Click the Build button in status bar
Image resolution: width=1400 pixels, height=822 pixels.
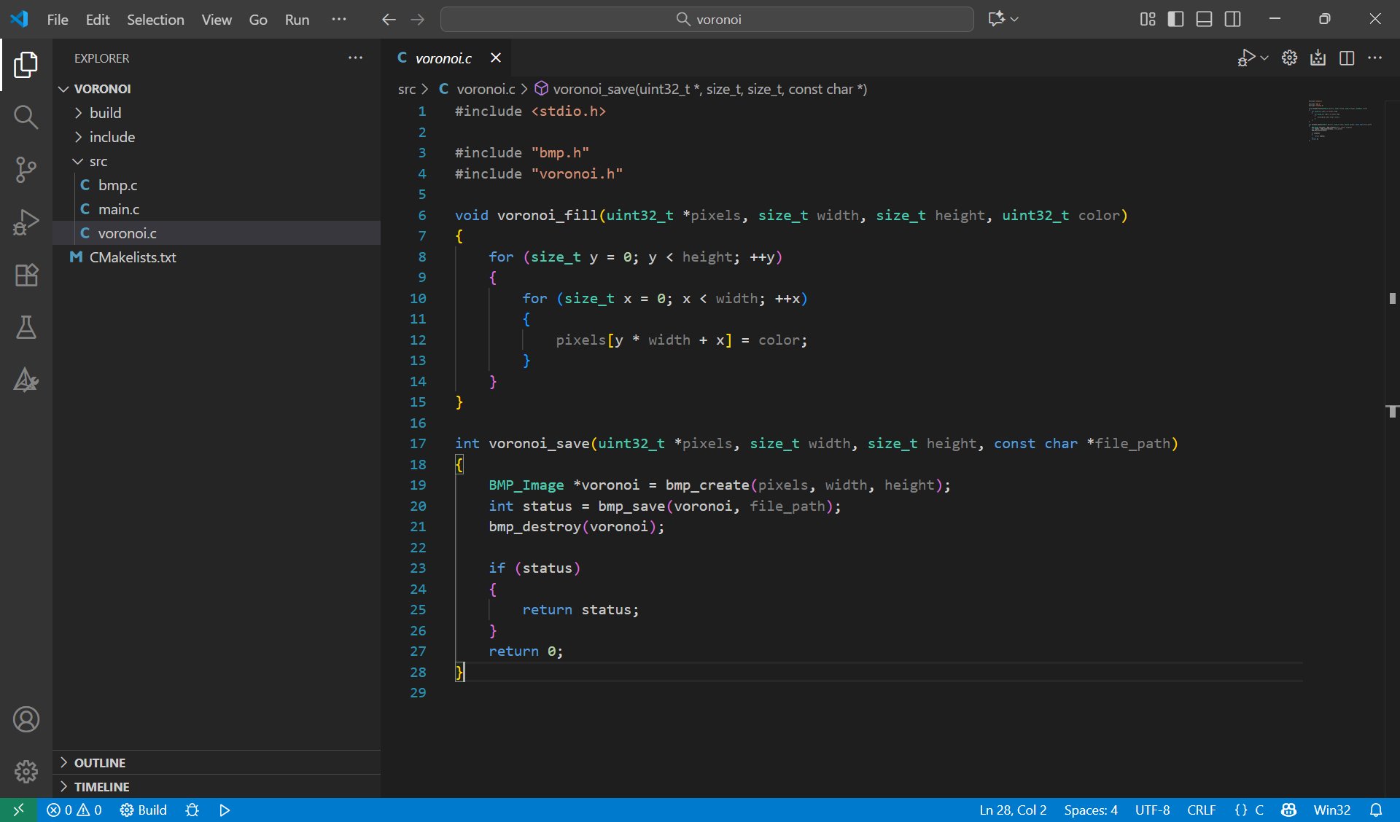[x=144, y=810]
